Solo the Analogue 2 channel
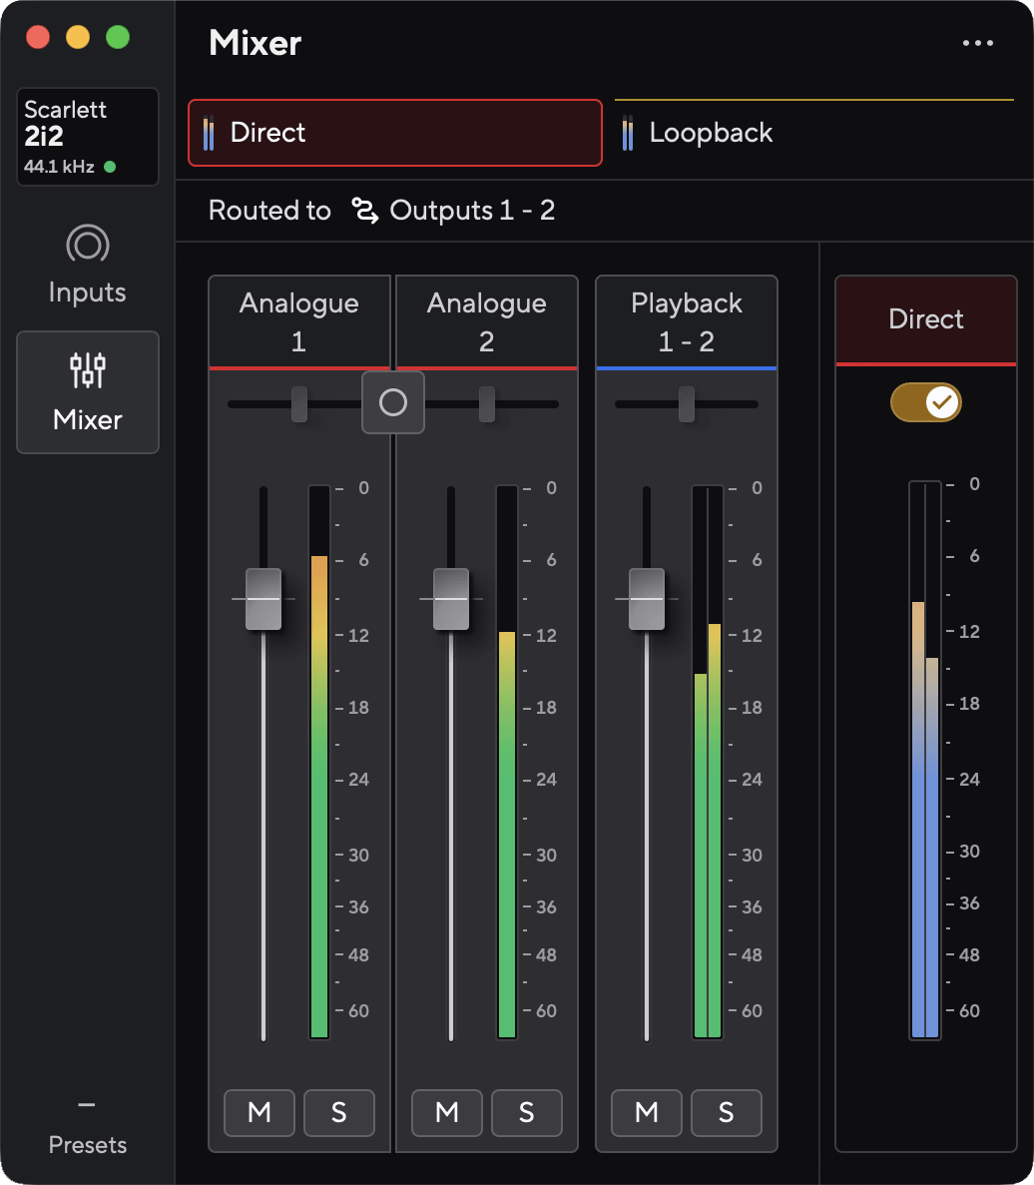The image size is (1034, 1185). (x=526, y=1112)
